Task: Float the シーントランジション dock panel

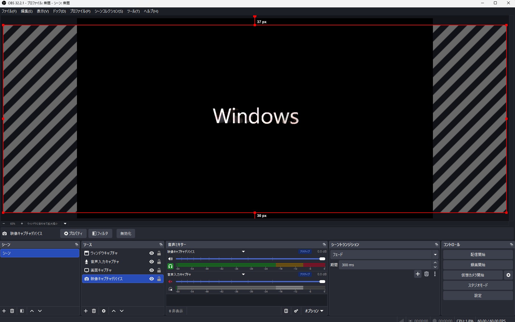Action: (436, 245)
